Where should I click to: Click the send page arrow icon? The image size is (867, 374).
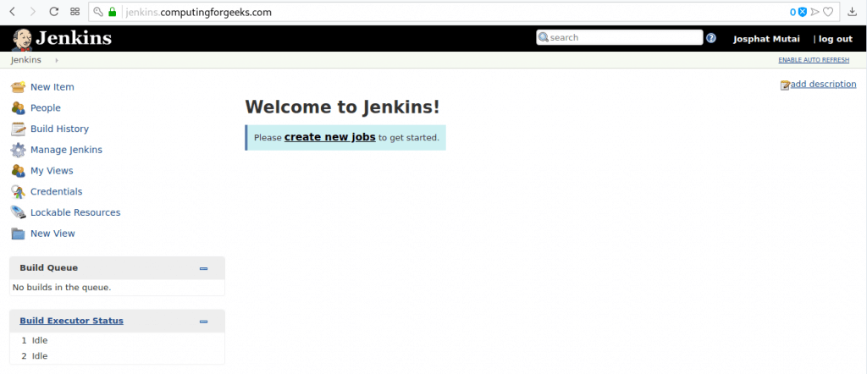pos(815,12)
